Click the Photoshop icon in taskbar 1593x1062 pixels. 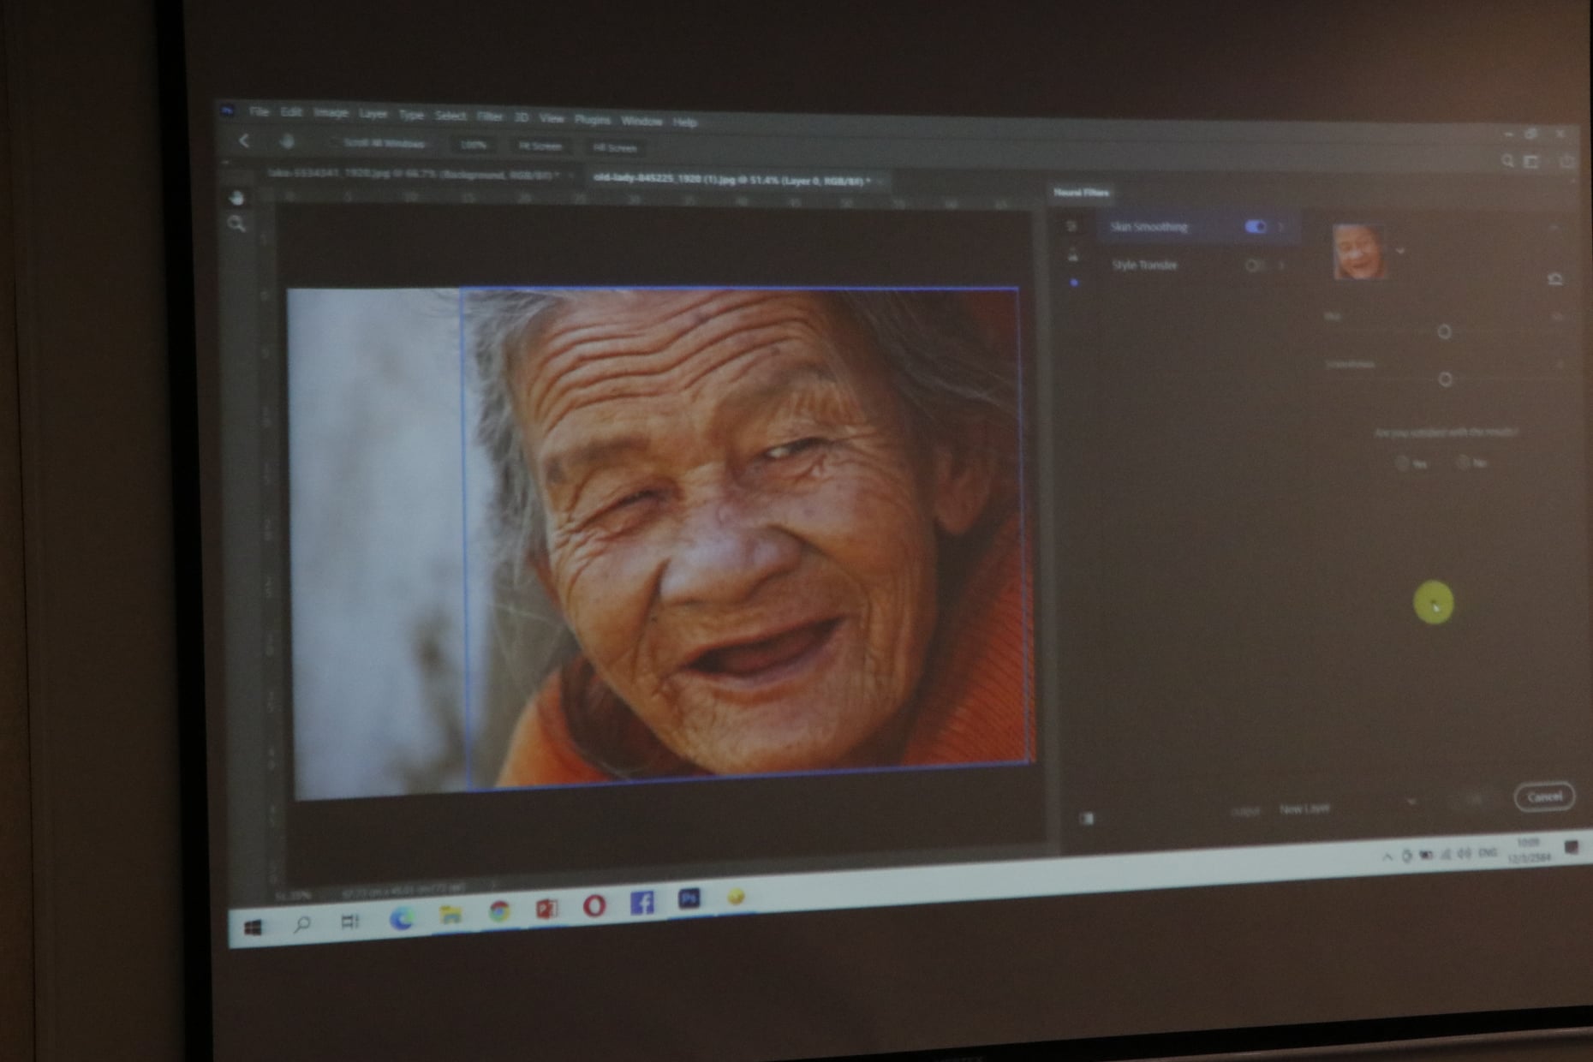point(689,898)
